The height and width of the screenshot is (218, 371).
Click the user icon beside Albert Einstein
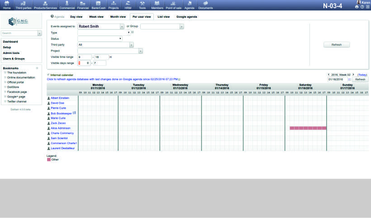pos(48,98)
